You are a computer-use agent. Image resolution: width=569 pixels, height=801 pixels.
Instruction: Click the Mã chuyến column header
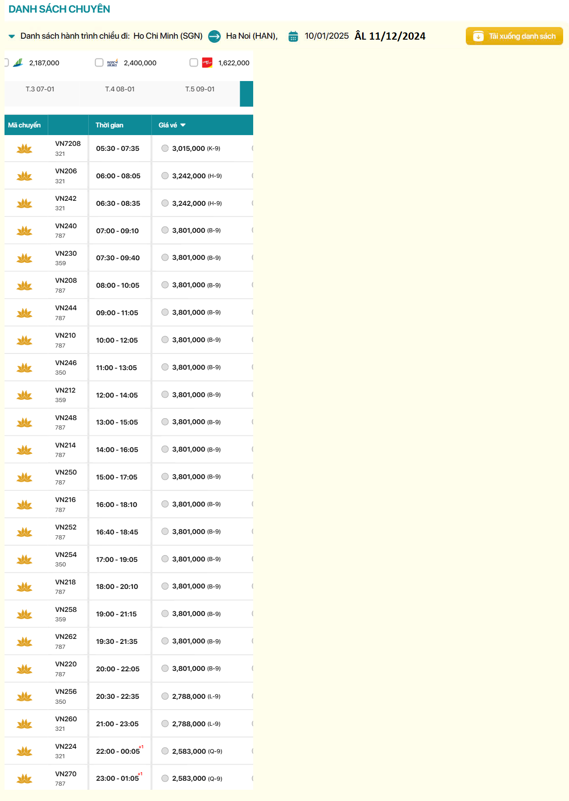[24, 125]
